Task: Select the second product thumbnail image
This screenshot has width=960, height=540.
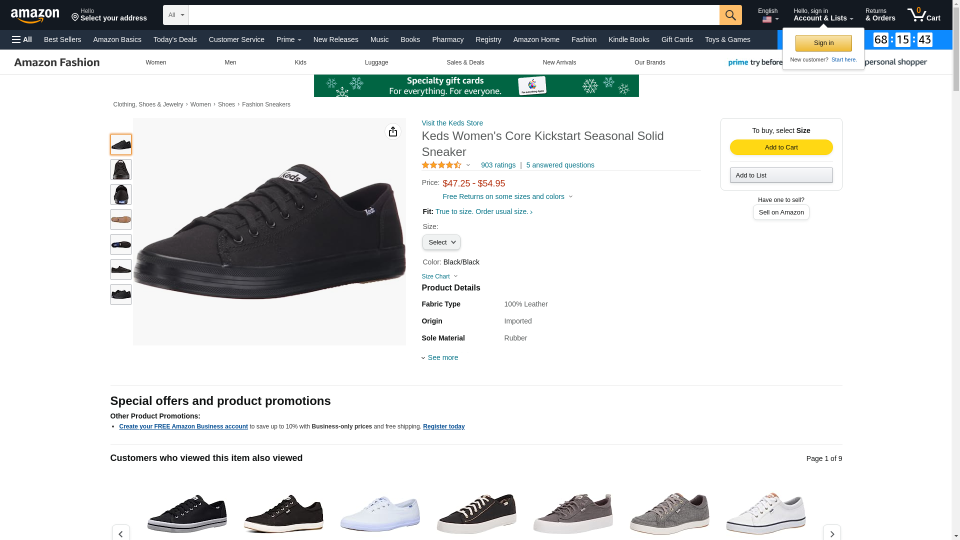Action: point(120,169)
